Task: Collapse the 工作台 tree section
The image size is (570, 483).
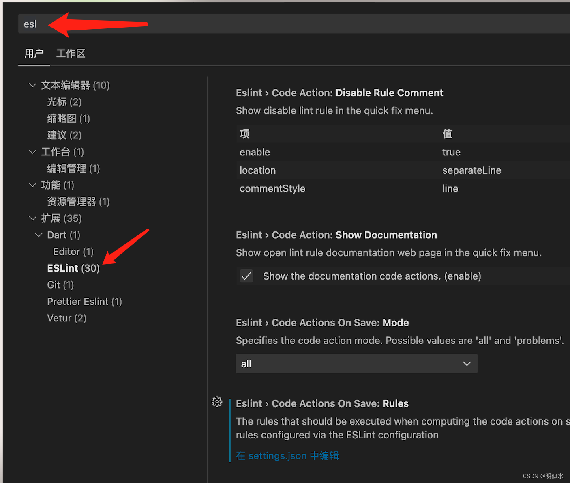Action: [x=33, y=152]
